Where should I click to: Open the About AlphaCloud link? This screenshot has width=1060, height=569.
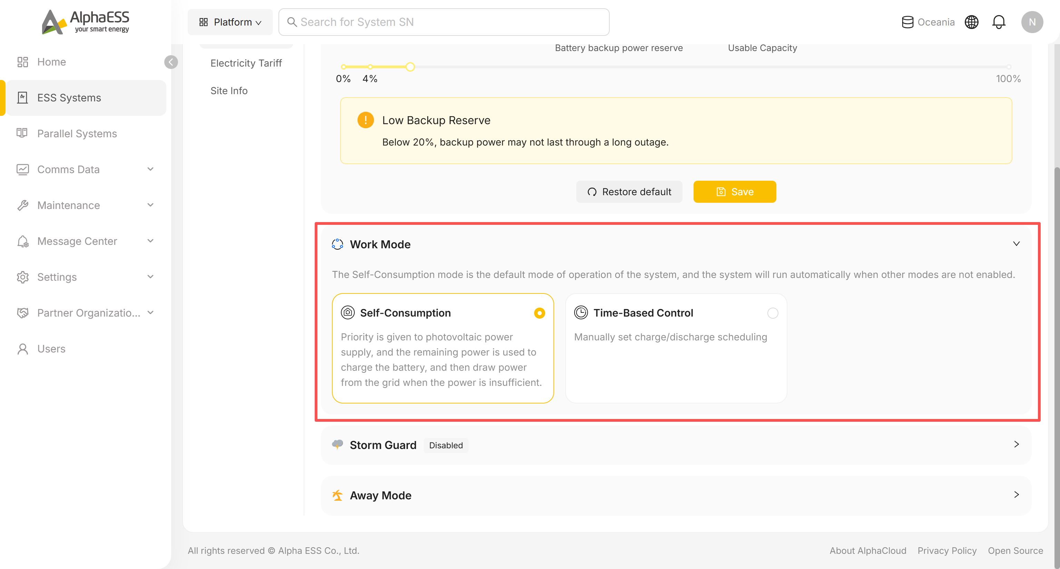point(867,550)
